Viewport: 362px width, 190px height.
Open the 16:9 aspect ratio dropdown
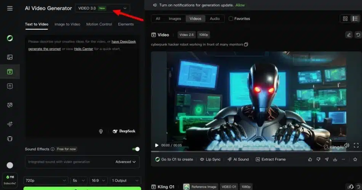coord(98,180)
